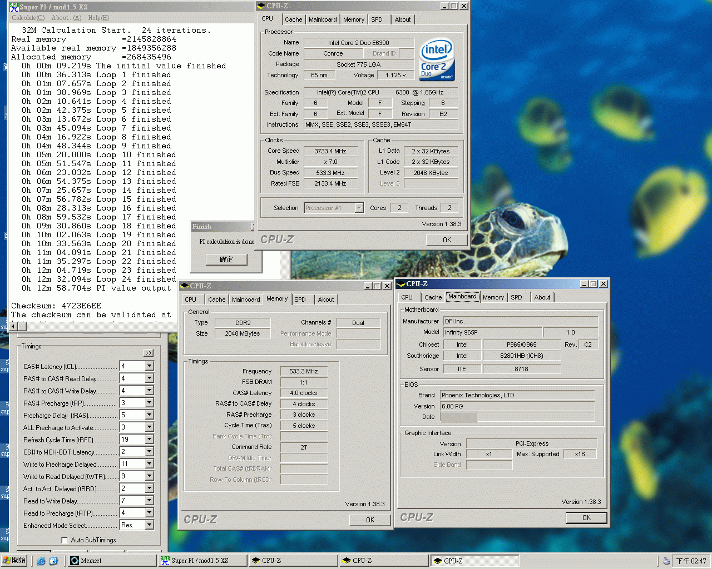The image size is (712, 569).
Task: Open the Enhanced Mode Select dropdown
Action: tap(149, 525)
